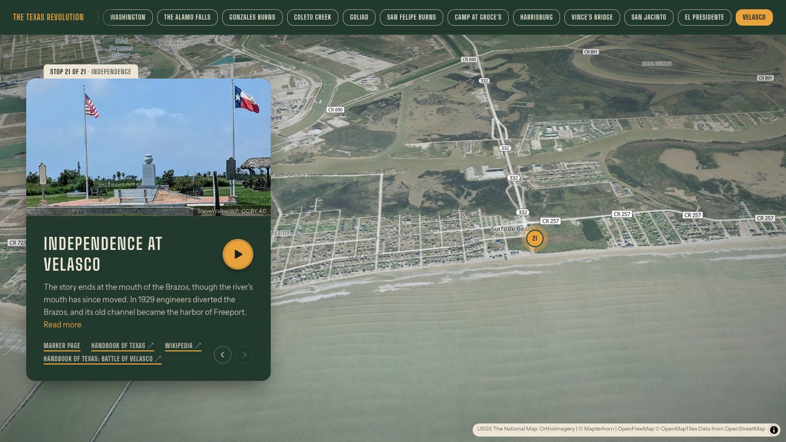786x442 pixels.
Task: Select the active Velasco chapter
Action: 754,17
